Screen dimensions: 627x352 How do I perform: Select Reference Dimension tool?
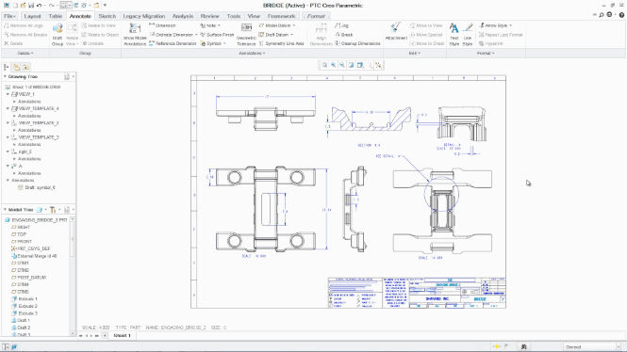(x=173, y=43)
